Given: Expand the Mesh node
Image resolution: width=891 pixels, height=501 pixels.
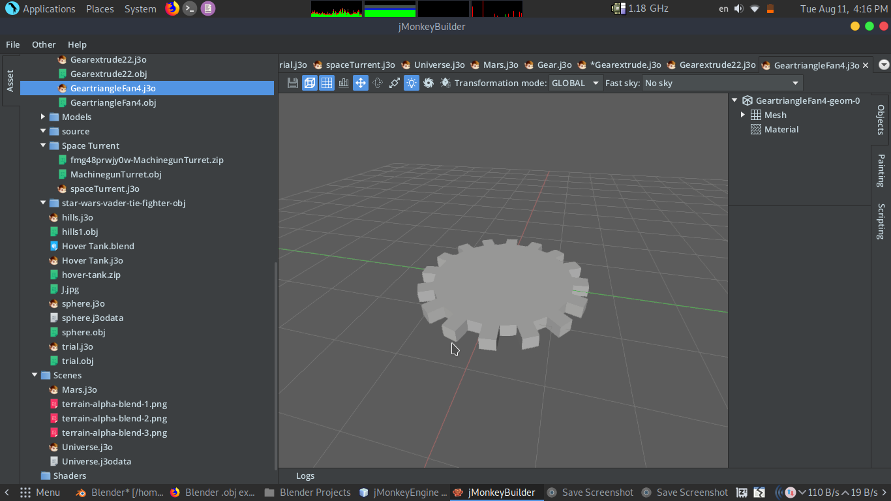Looking at the screenshot, I should point(743,115).
